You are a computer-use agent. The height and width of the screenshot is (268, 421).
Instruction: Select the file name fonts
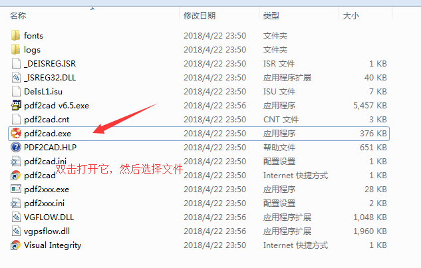tap(33, 35)
